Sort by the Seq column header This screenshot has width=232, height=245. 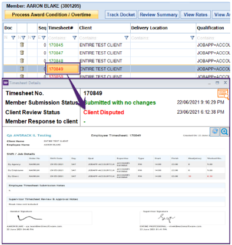coord(42,28)
